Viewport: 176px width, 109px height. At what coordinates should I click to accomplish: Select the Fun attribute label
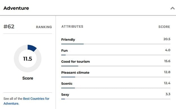point(64,50)
